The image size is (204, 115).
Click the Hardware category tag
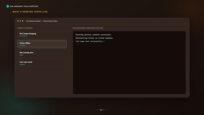[x=22, y=46]
